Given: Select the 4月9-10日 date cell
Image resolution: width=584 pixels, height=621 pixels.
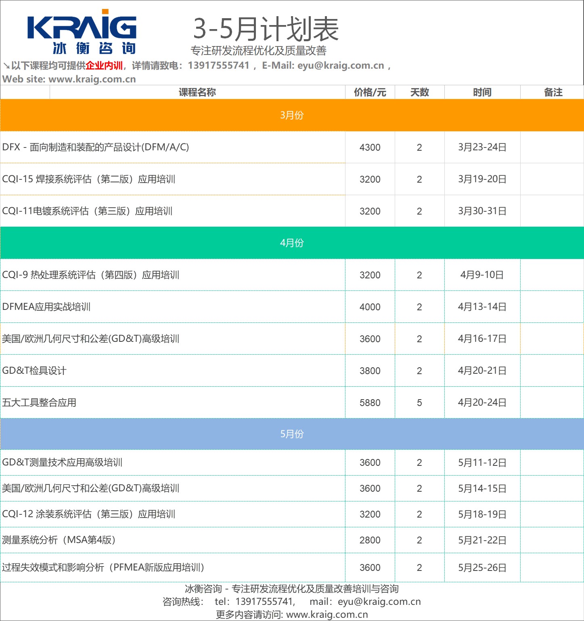Looking at the screenshot, I should click(x=482, y=275).
